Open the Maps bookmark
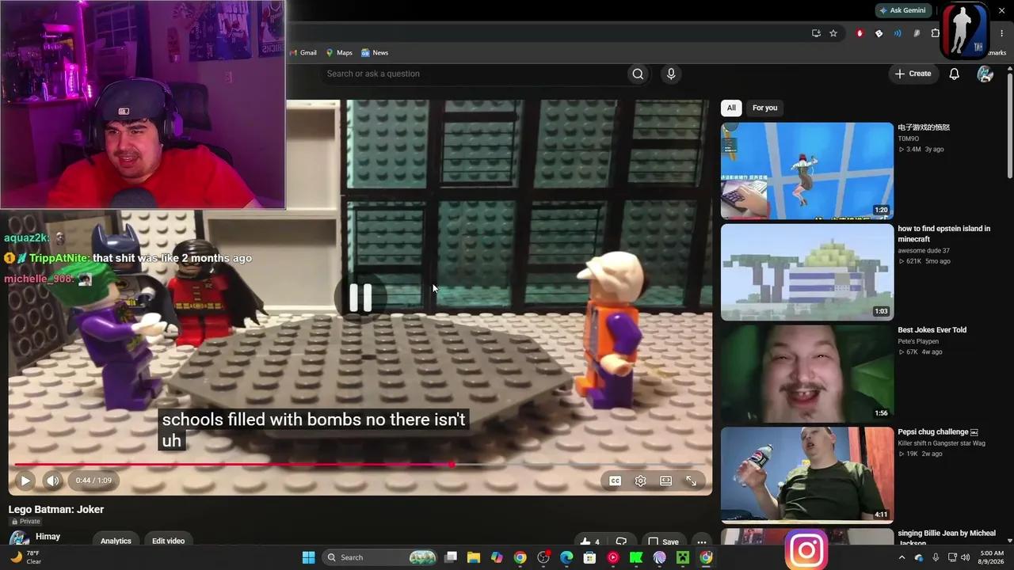This screenshot has height=570, width=1014. point(339,53)
